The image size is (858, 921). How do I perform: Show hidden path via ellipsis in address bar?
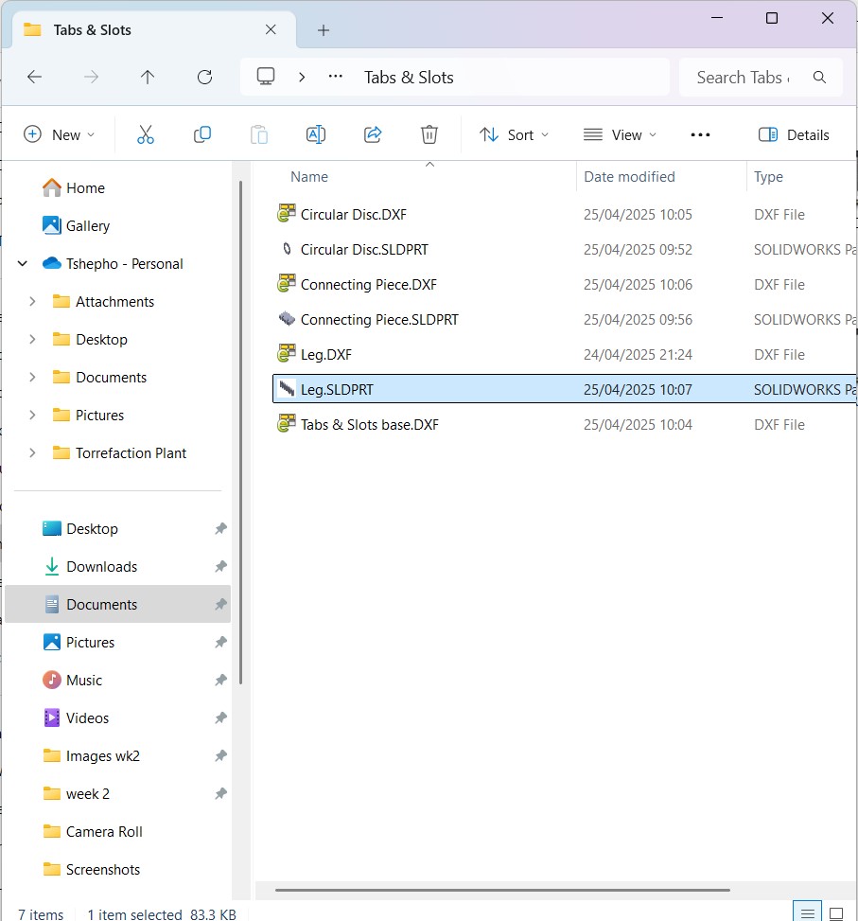pos(335,77)
